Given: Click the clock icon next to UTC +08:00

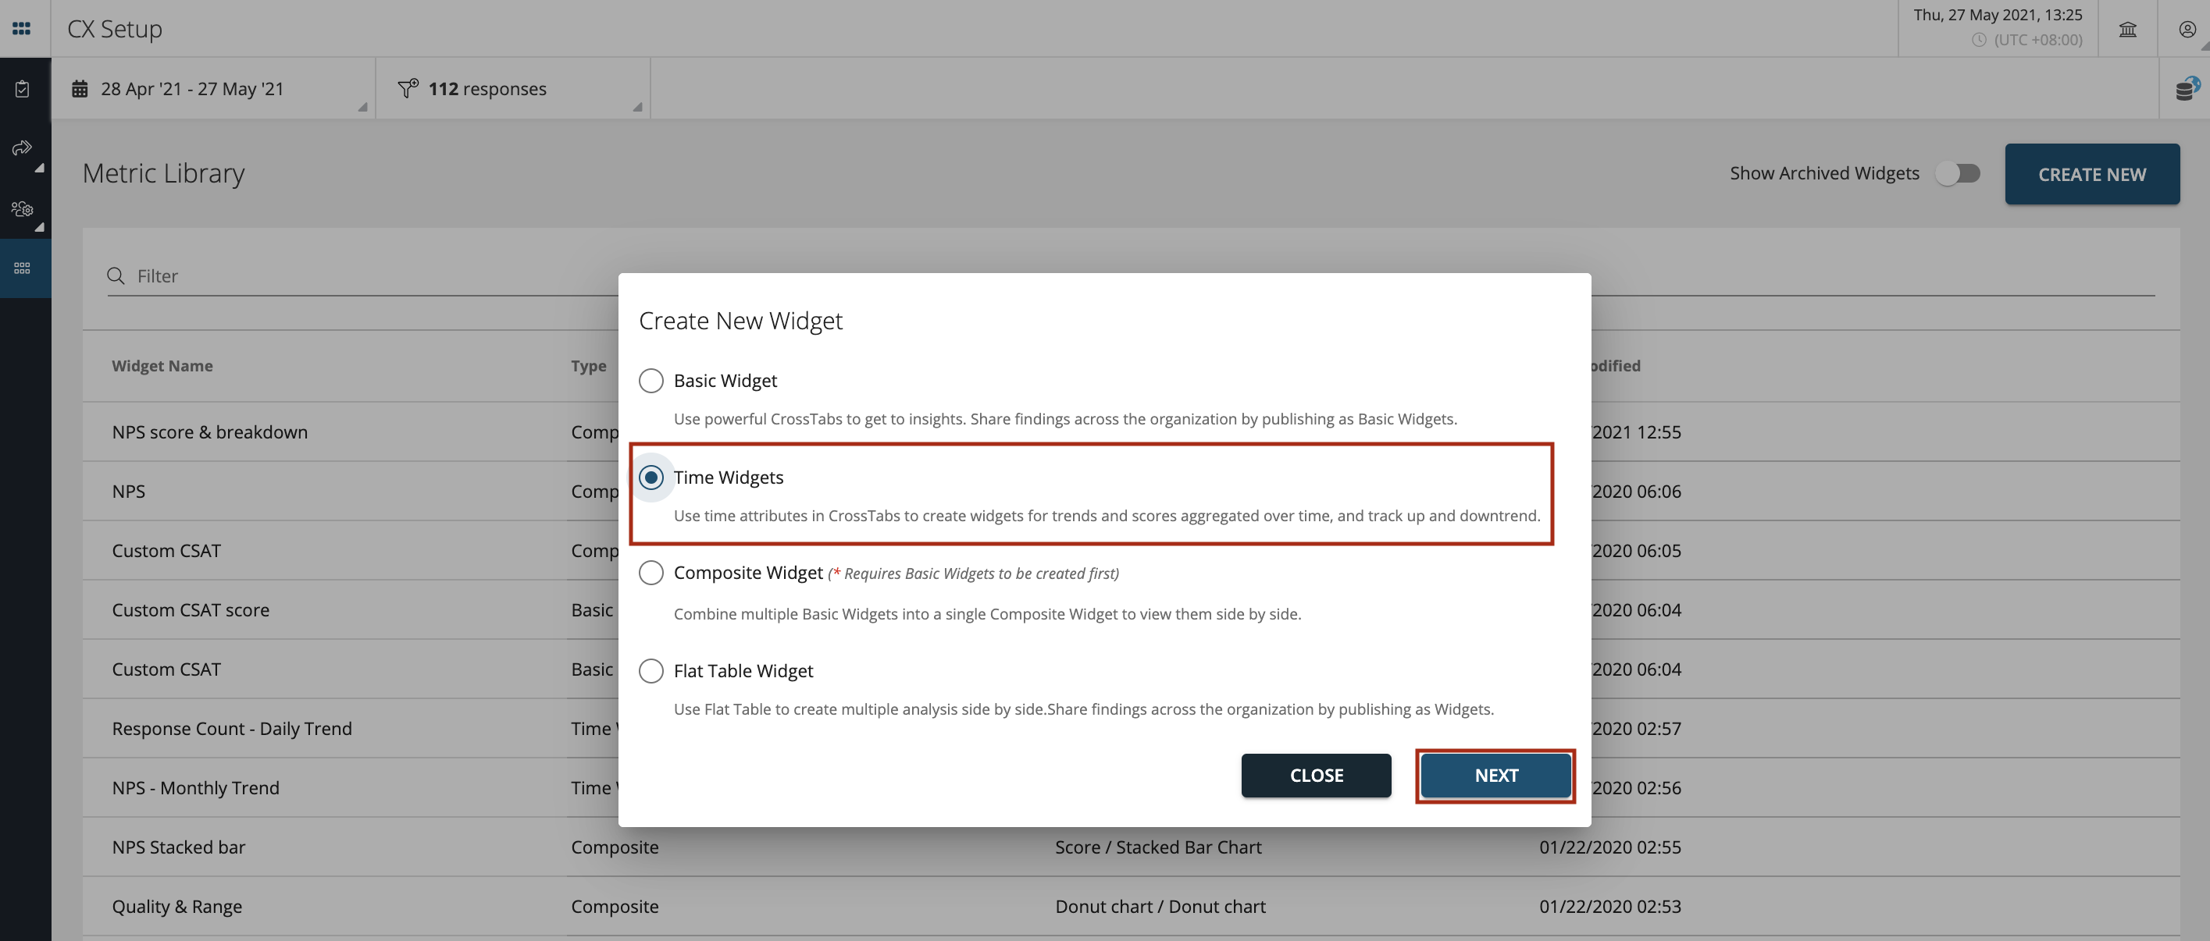Looking at the screenshot, I should tap(1979, 40).
